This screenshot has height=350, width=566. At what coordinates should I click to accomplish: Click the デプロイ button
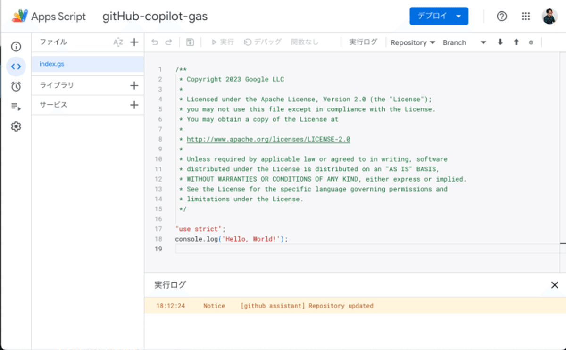tap(433, 16)
